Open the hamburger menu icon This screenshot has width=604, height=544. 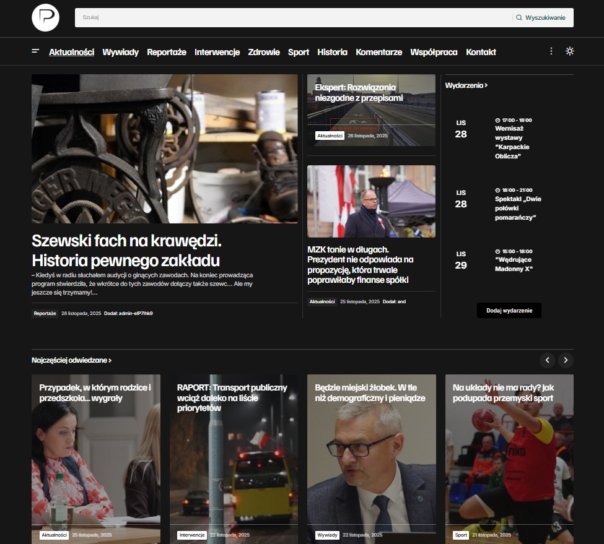point(35,51)
